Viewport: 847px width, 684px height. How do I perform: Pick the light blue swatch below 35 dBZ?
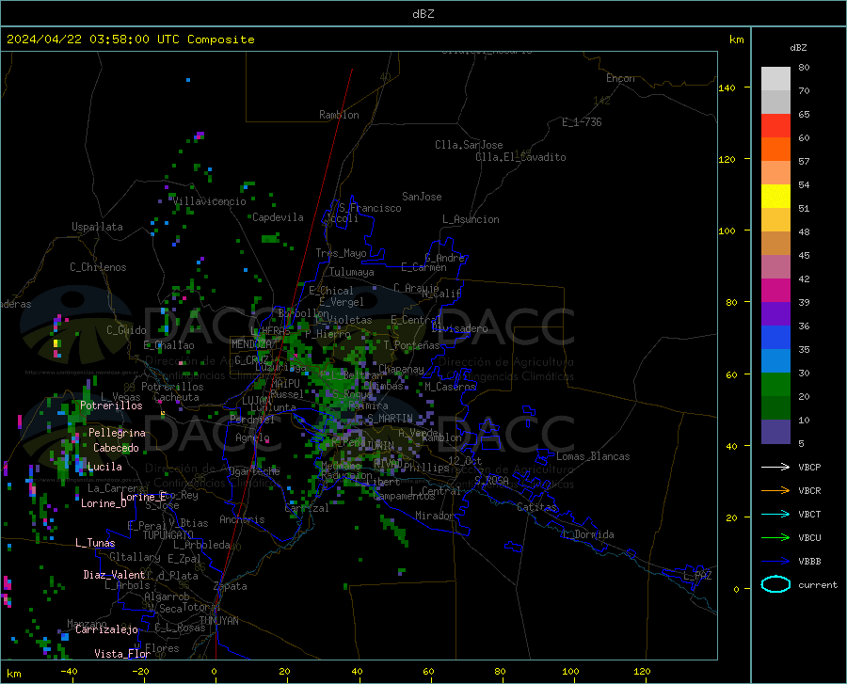click(x=775, y=361)
